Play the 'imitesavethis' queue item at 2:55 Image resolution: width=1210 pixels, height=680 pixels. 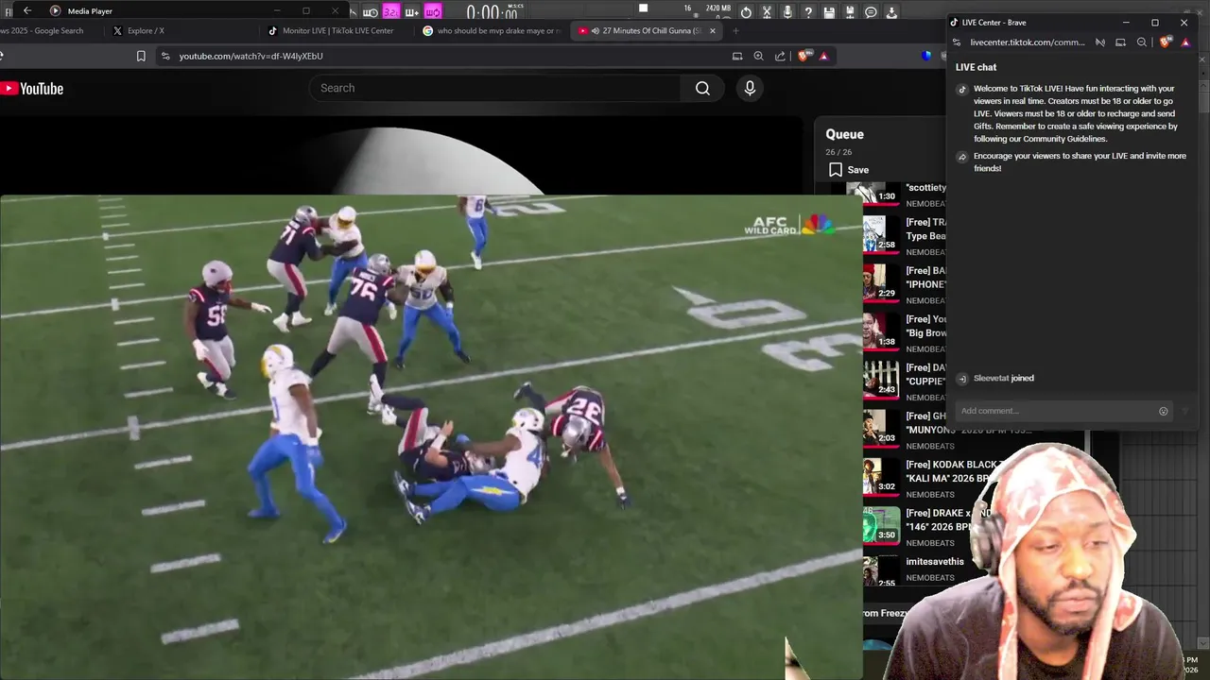914,569
